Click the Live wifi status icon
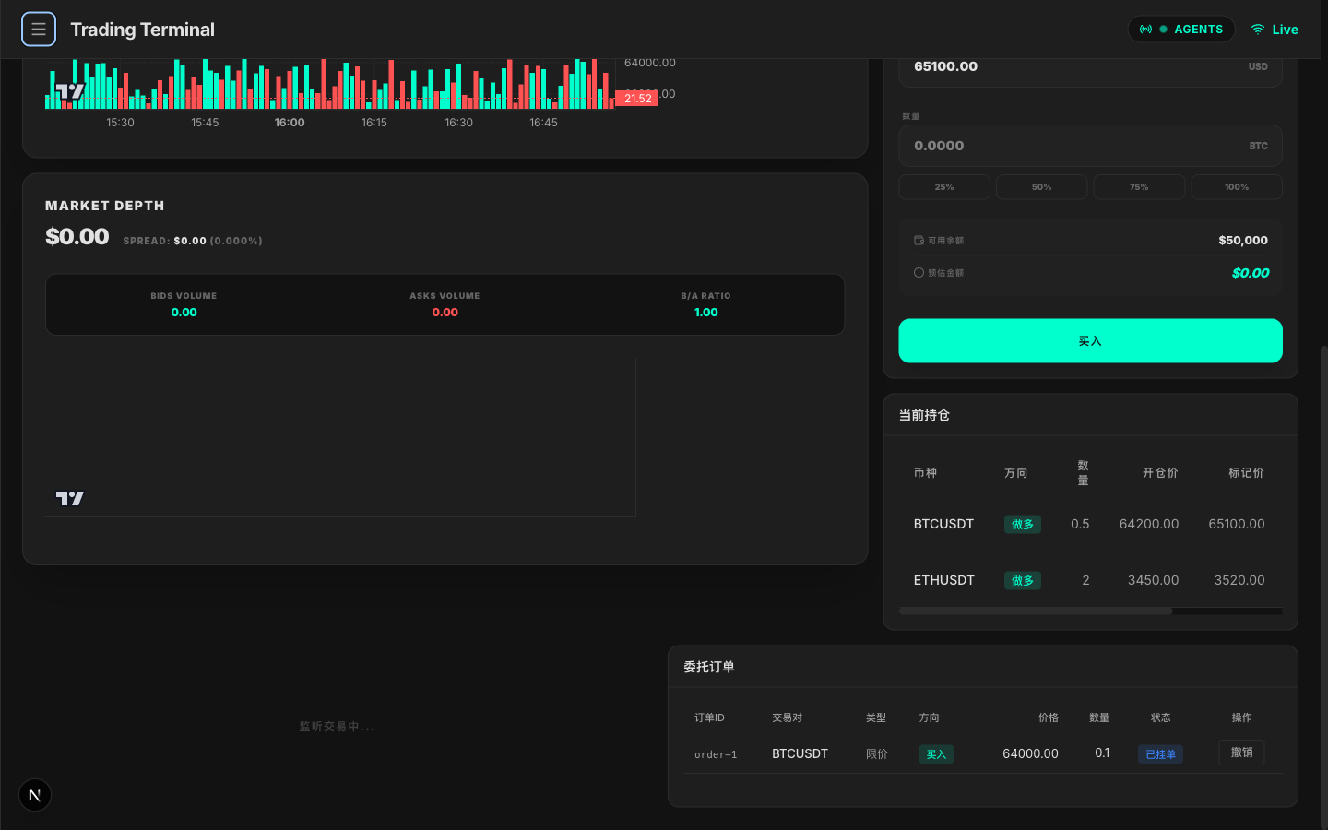Screen dimensions: 1328x830 (1257, 30)
